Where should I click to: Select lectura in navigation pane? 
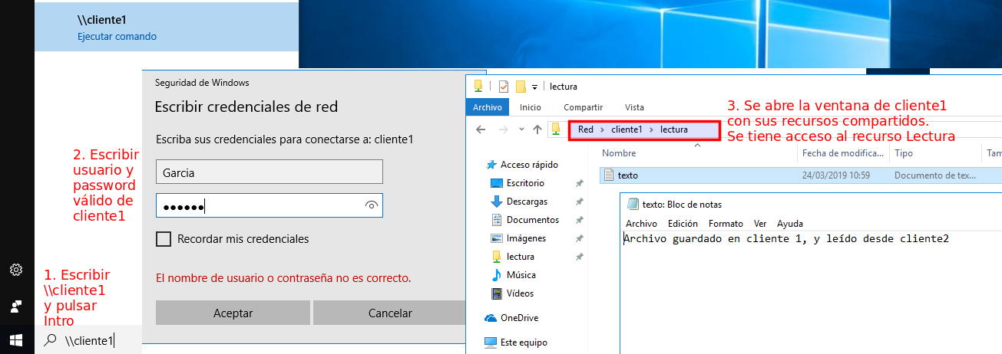click(x=521, y=257)
